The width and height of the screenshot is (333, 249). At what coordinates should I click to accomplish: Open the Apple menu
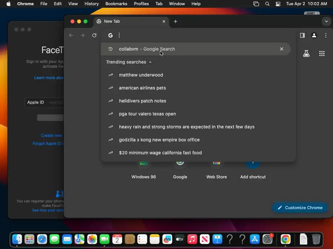click(x=8, y=4)
